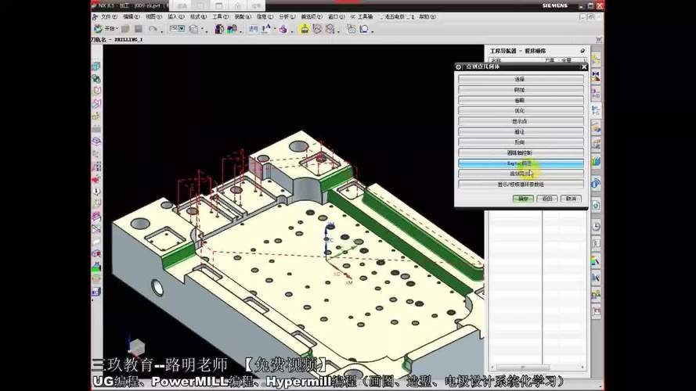The width and height of the screenshot is (696, 391).
Task: Confirm the dialog with the 确定 button
Action: (523, 199)
